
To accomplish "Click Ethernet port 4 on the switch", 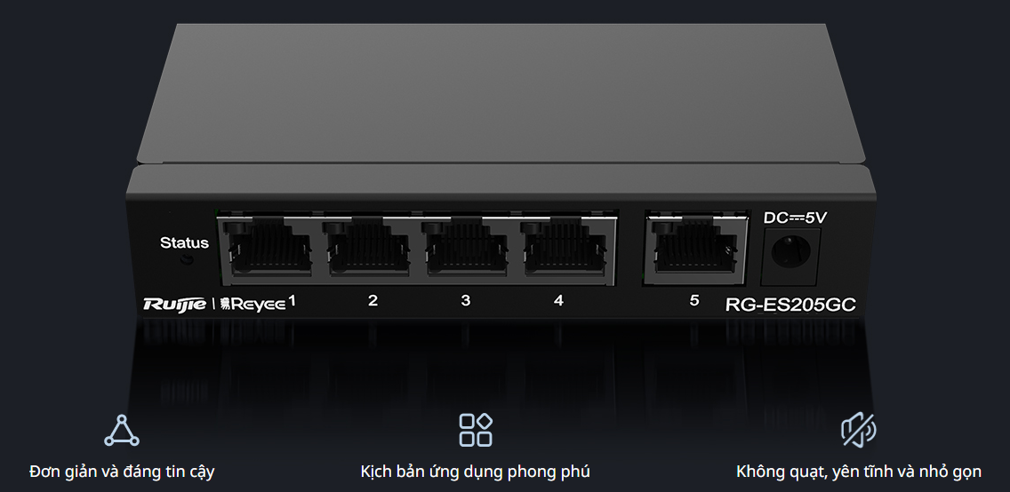I will click(x=565, y=247).
